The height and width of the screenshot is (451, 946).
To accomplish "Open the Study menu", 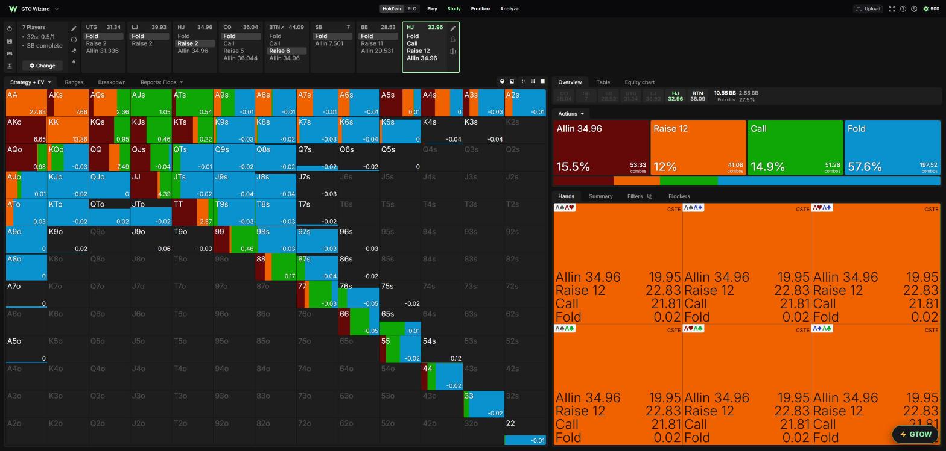I will 454,9.
